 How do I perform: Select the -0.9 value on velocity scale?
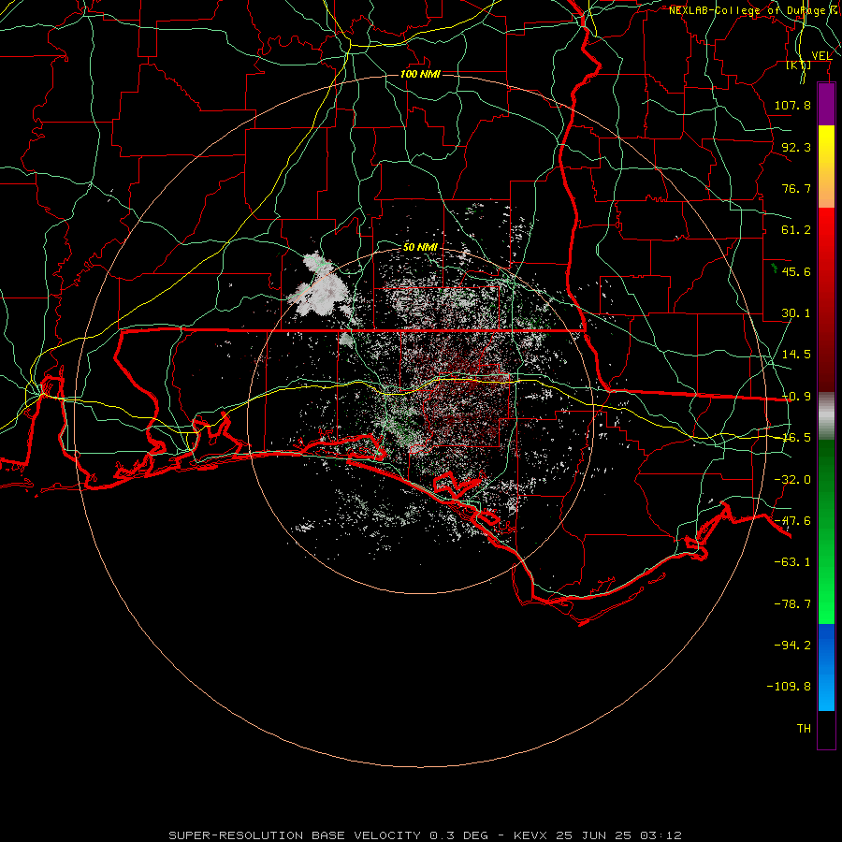[796, 397]
